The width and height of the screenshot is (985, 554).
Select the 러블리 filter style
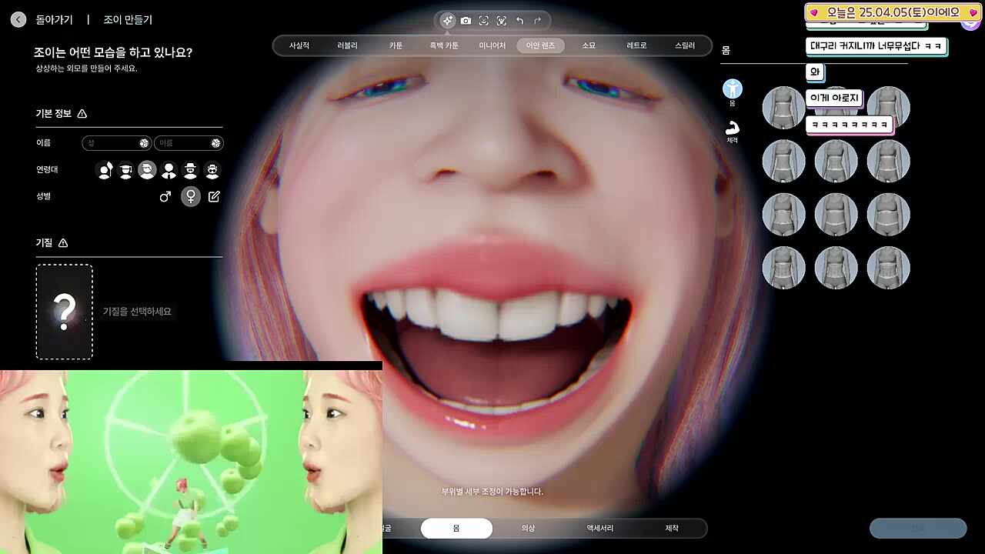coord(347,45)
